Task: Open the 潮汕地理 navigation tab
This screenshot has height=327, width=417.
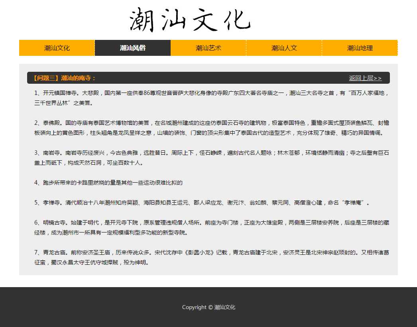Action: [x=360, y=48]
